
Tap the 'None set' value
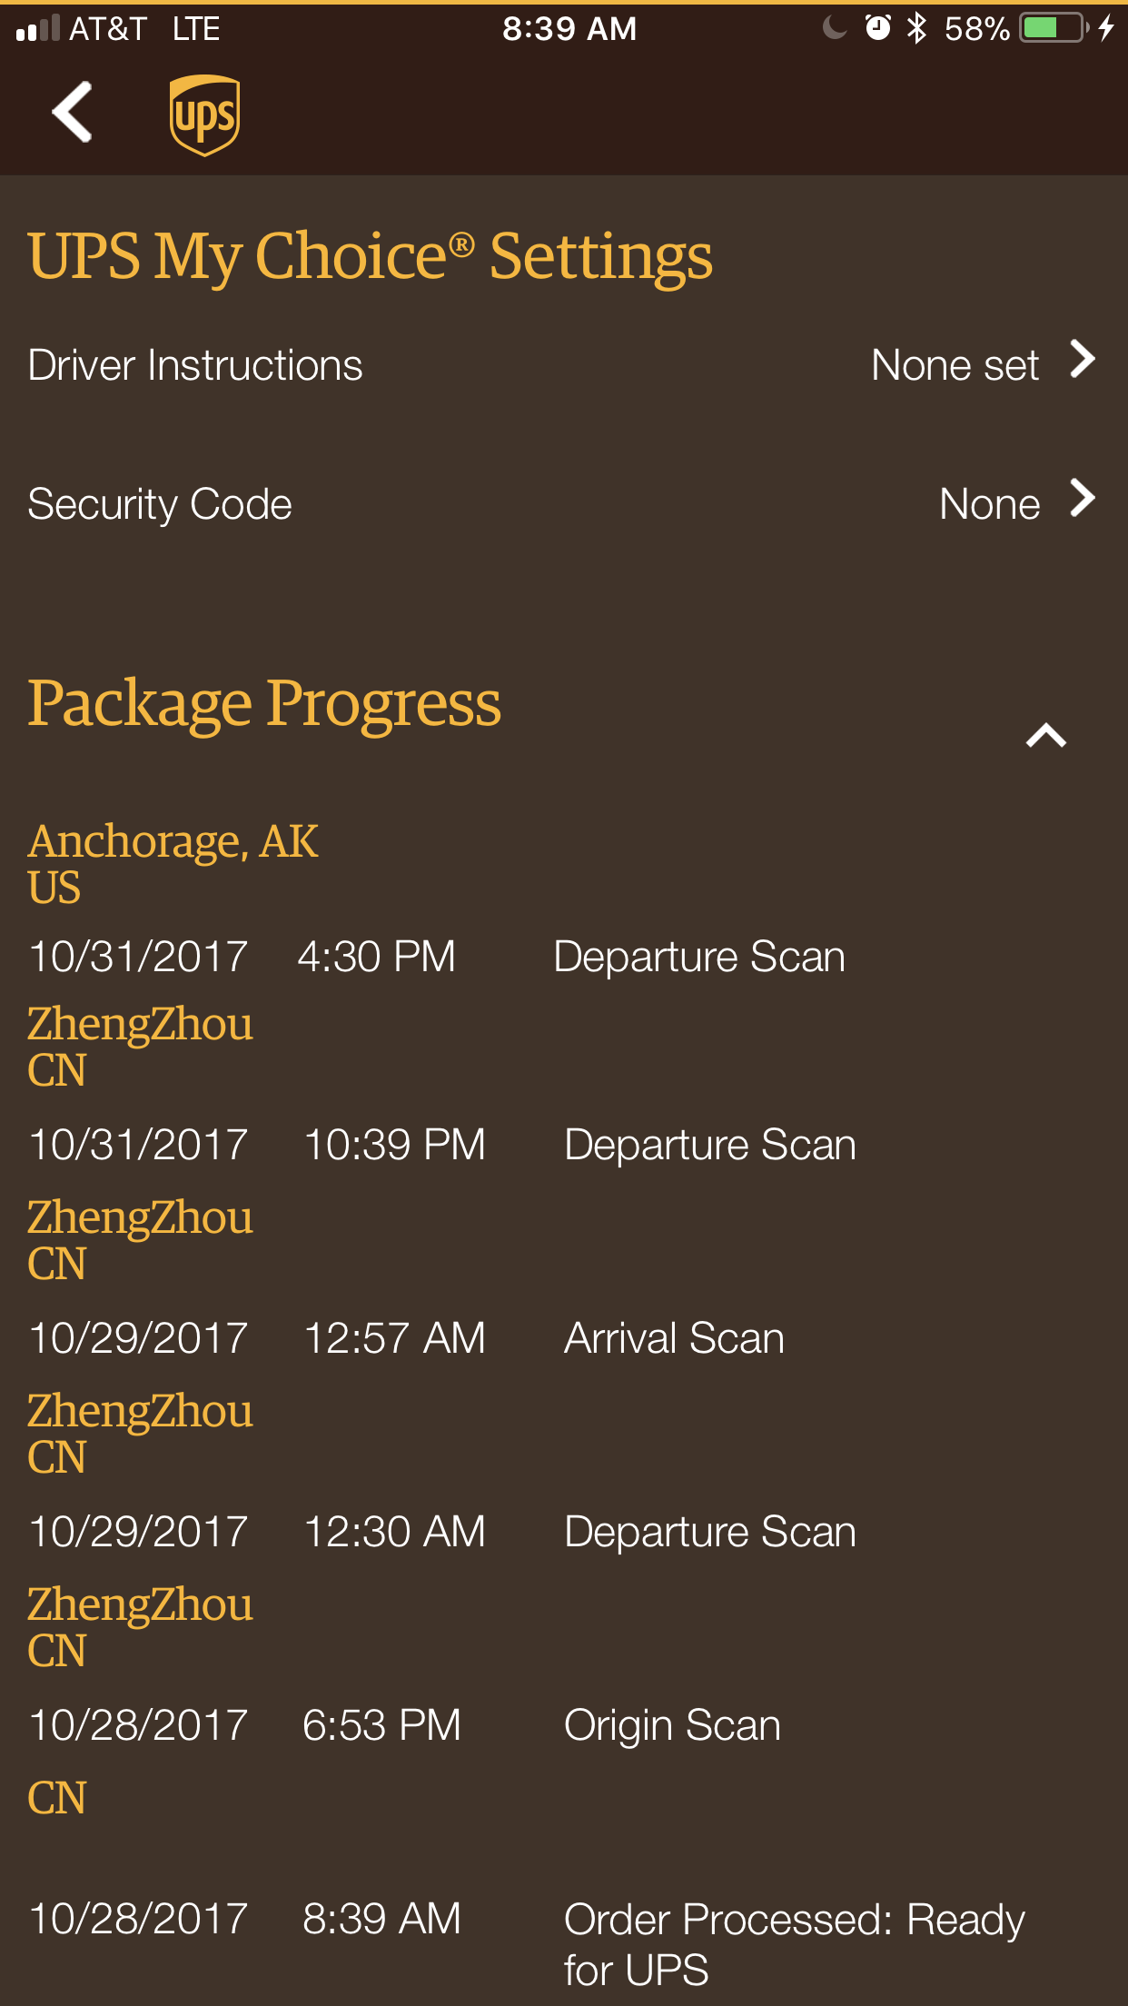955,365
